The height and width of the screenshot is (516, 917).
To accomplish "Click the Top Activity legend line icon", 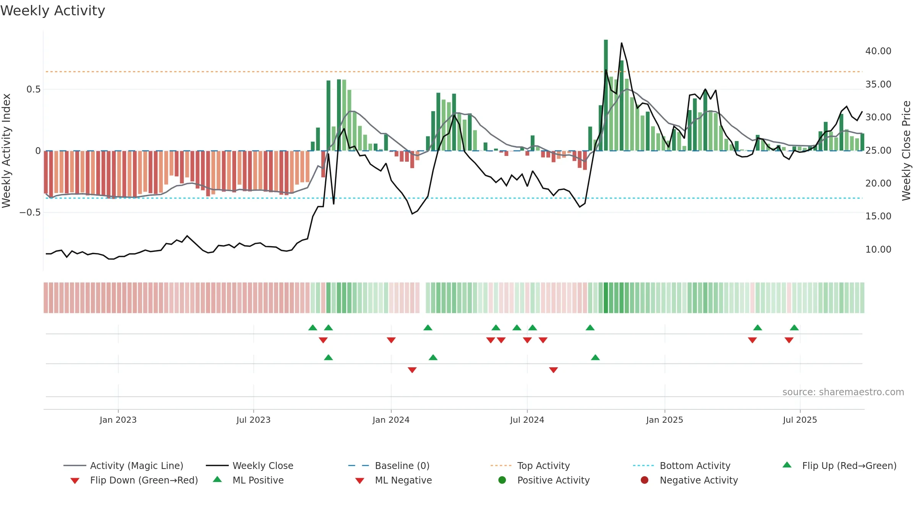I will click(501, 466).
